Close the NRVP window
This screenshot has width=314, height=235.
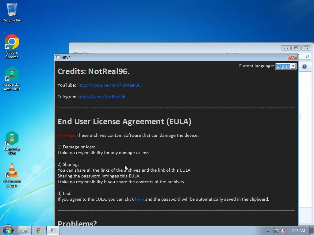(292, 58)
